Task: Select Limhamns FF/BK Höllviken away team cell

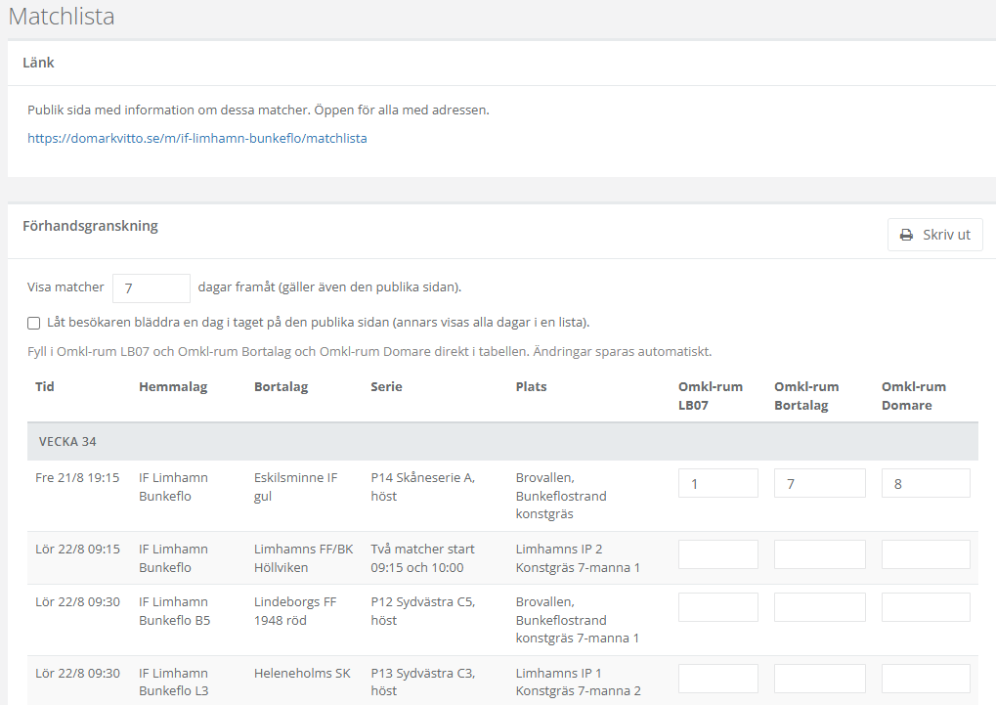Action: pos(304,558)
